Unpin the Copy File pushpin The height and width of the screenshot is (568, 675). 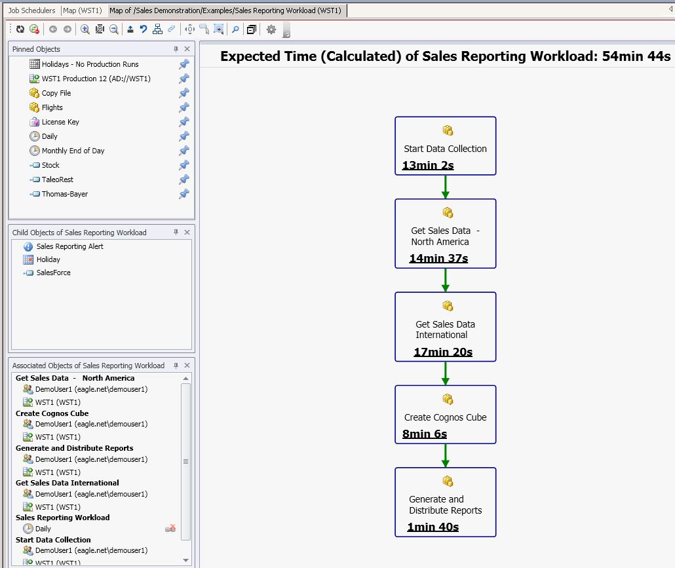[184, 93]
